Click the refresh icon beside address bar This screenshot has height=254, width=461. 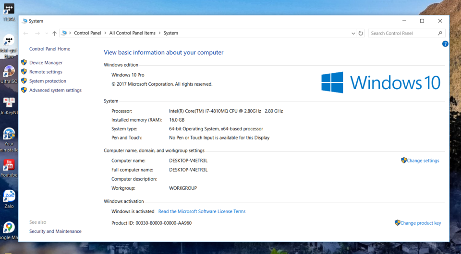point(361,33)
